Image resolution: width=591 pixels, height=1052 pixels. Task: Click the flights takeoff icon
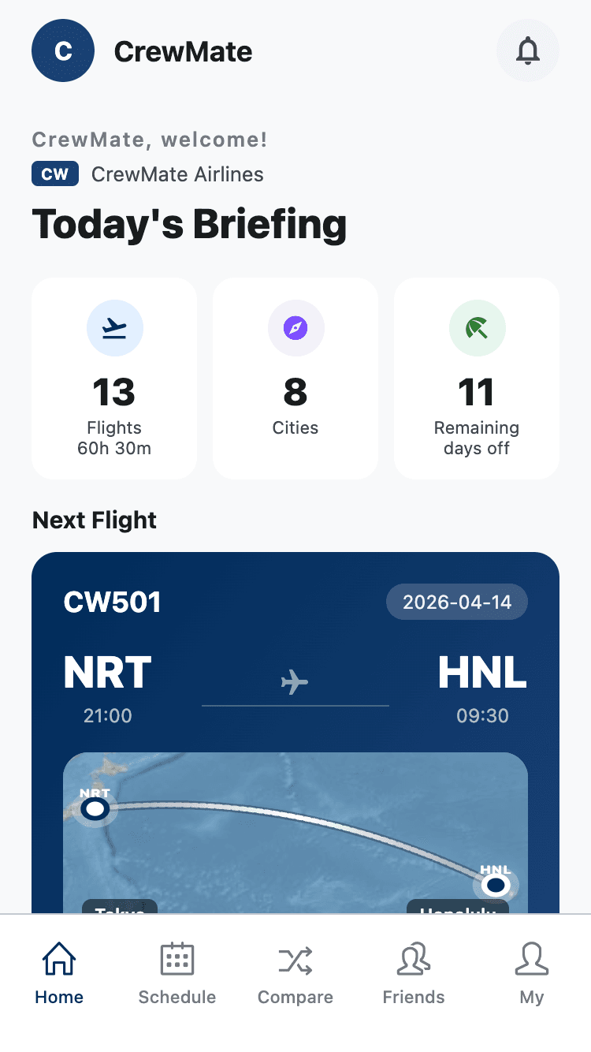(114, 328)
